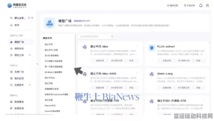Click the icon next to the workspace dropdown

pos(32,18)
